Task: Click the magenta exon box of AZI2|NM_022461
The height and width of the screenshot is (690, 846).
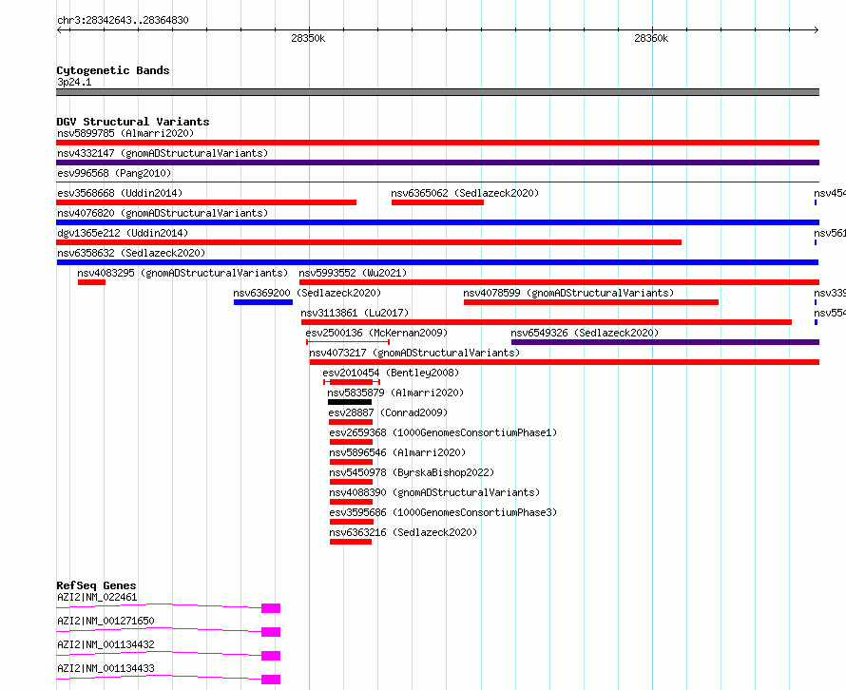Action: [271, 608]
